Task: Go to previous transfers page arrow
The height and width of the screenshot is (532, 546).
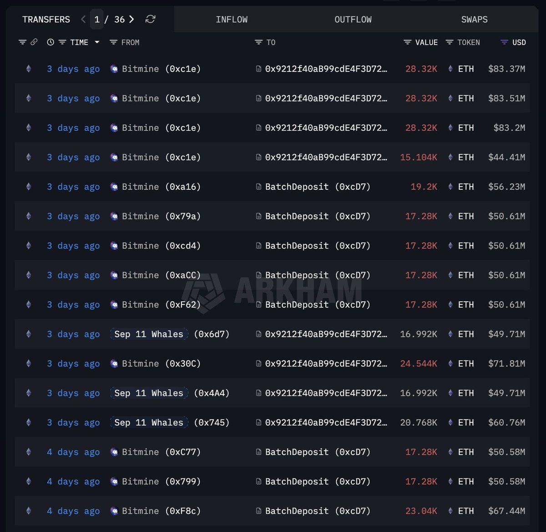Action: [83, 19]
